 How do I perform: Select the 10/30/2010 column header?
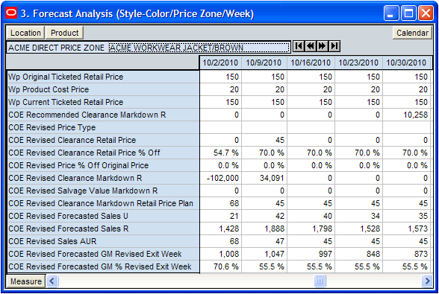406,63
